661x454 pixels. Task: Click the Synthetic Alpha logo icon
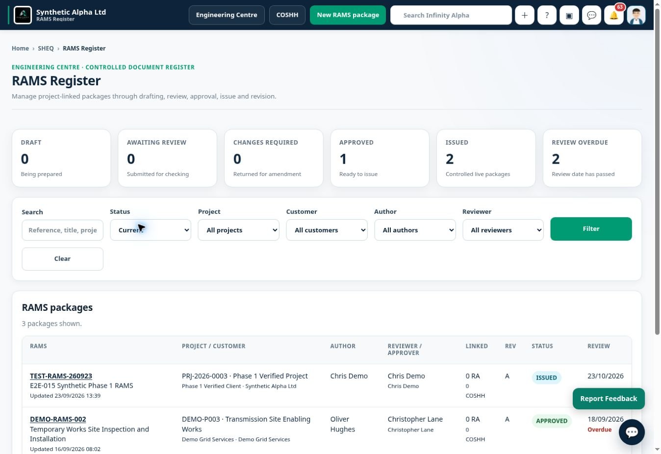23,15
